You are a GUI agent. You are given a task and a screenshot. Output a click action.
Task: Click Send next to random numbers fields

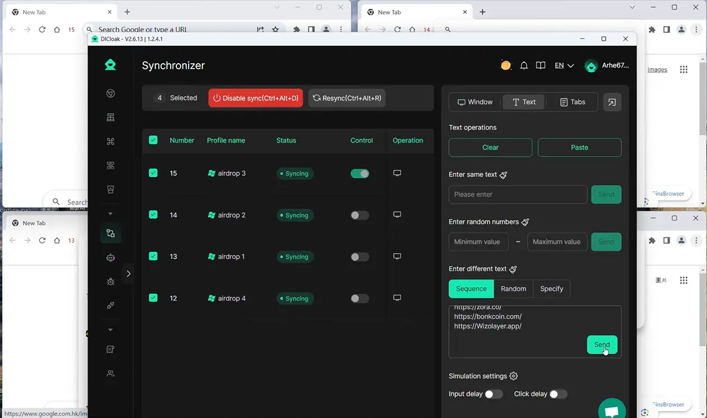tap(606, 242)
